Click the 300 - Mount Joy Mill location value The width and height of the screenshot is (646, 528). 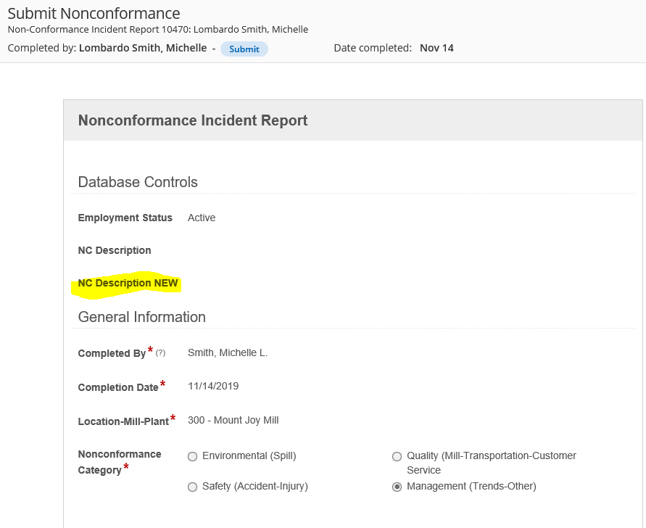click(x=233, y=421)
